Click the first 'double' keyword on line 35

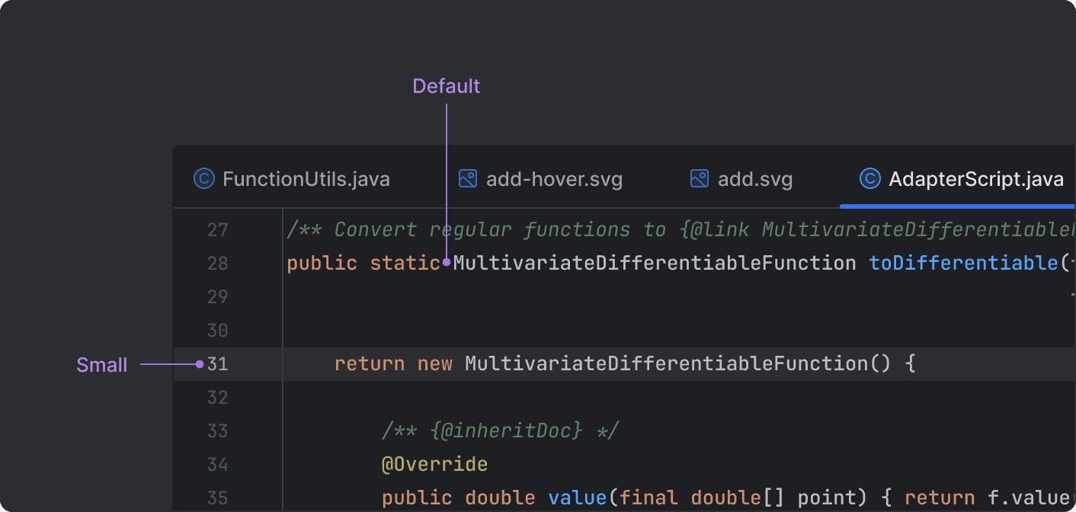coord(500,498)
